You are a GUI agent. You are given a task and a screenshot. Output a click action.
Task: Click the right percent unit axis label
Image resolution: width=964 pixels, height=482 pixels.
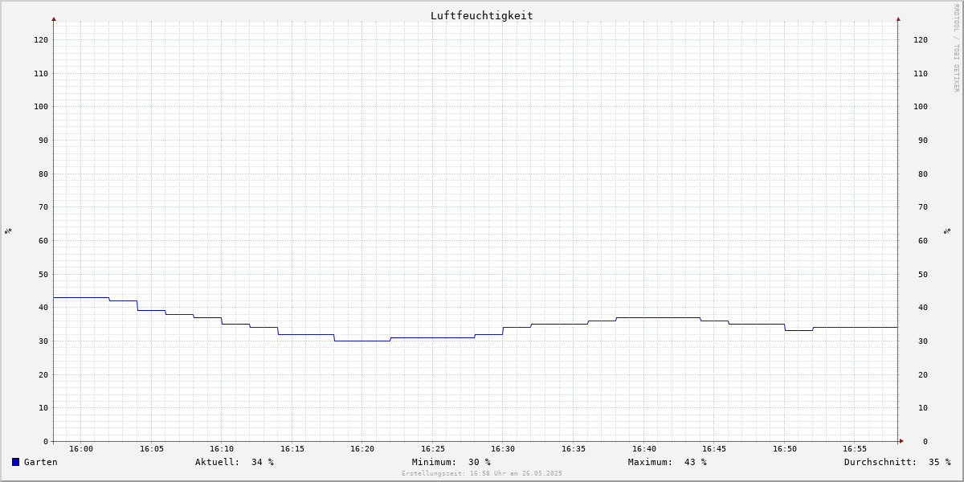(x=948, y=231)
